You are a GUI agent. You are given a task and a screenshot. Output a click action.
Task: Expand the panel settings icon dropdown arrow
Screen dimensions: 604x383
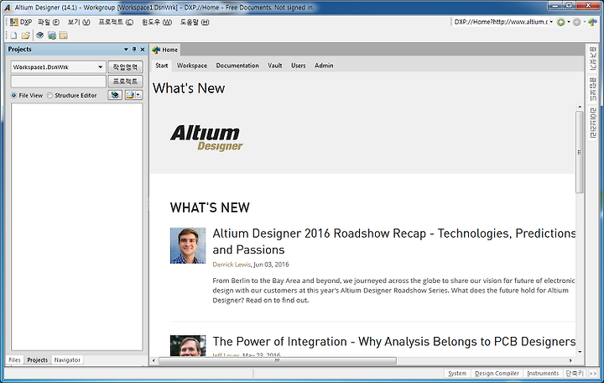[138, 95]
